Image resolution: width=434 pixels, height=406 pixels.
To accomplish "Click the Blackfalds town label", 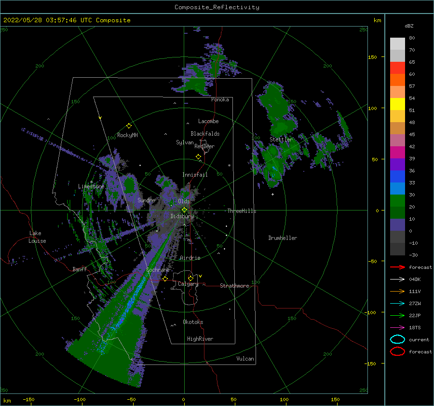I will point(205,134).
